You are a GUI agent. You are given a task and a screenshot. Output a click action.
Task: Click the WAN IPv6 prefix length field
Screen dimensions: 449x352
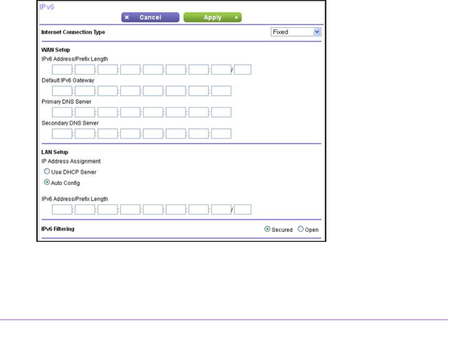[x=242, y=70]
